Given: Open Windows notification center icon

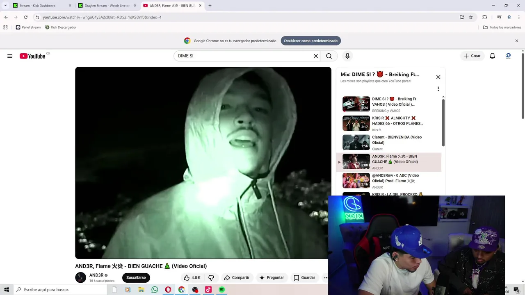Looking at the screenshot, I should (516, 290).
